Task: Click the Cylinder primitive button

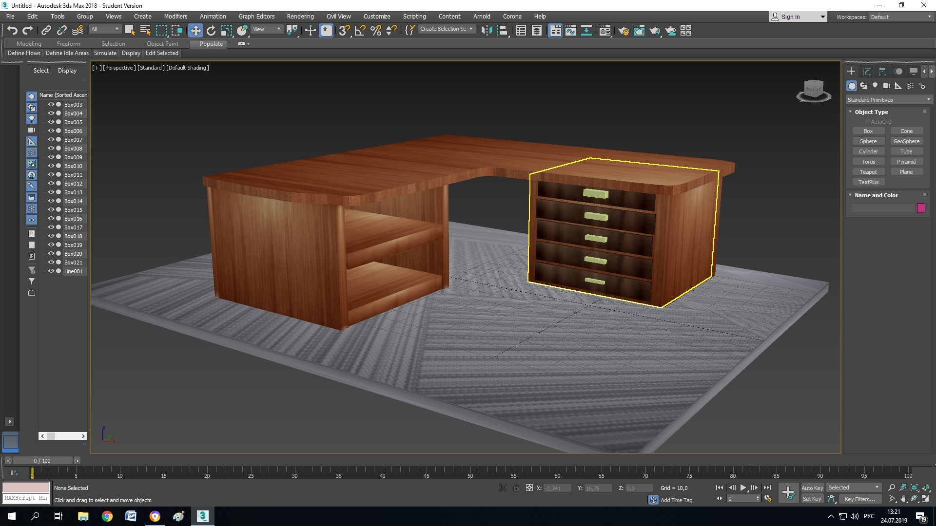Action: click(x=868, y=151)
